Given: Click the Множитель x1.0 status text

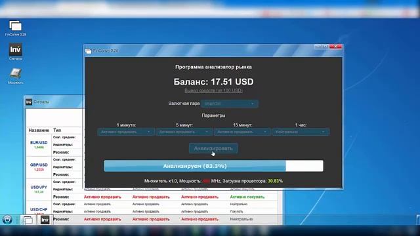Looking at the screenshot, I should [161, 181].
